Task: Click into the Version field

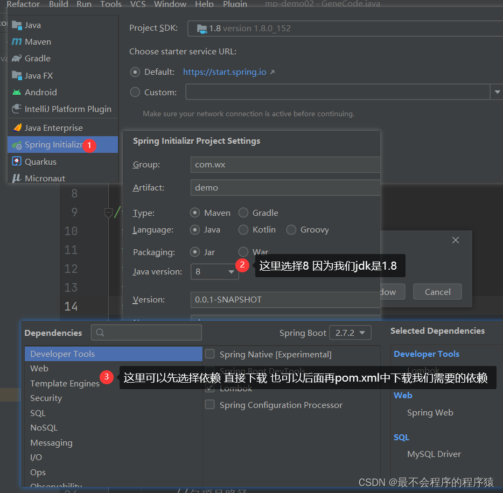Action: (x=285, y=300)
